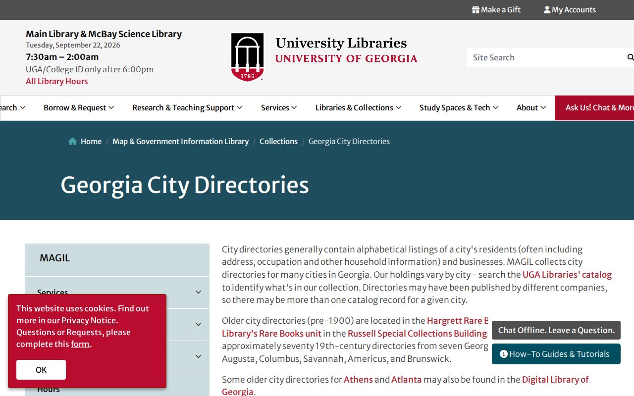634x396 pixels.
Task: Open UGA Libraries' catalog link
Action: click(x=567, y=274)
